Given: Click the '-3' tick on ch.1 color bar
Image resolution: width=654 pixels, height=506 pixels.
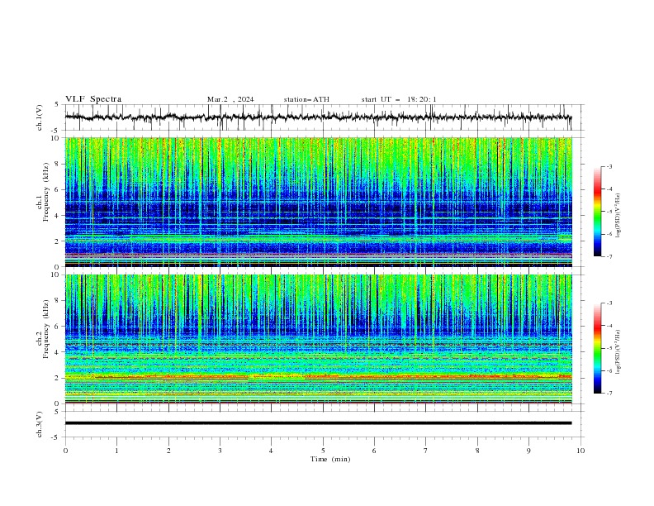Looking at the screenshot, I should click(609, 166).
